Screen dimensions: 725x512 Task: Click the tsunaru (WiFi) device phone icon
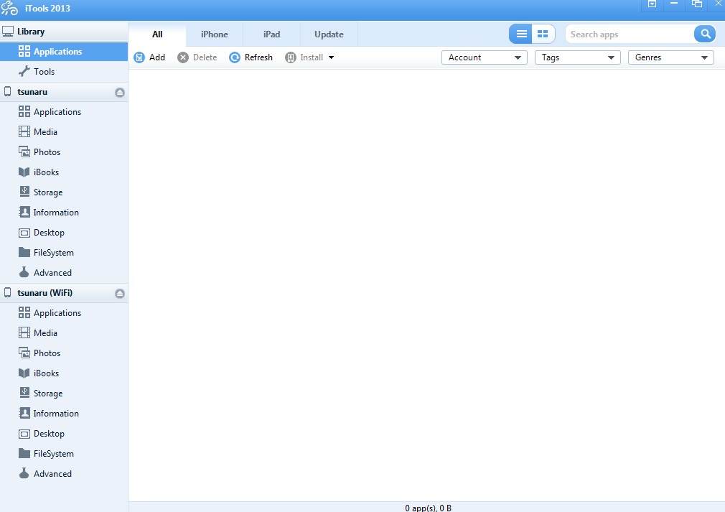[x=7, y=292]
